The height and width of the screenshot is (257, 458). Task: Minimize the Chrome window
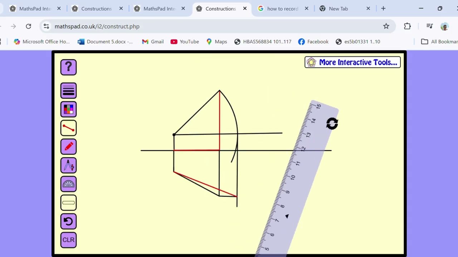tap(421, 9)
